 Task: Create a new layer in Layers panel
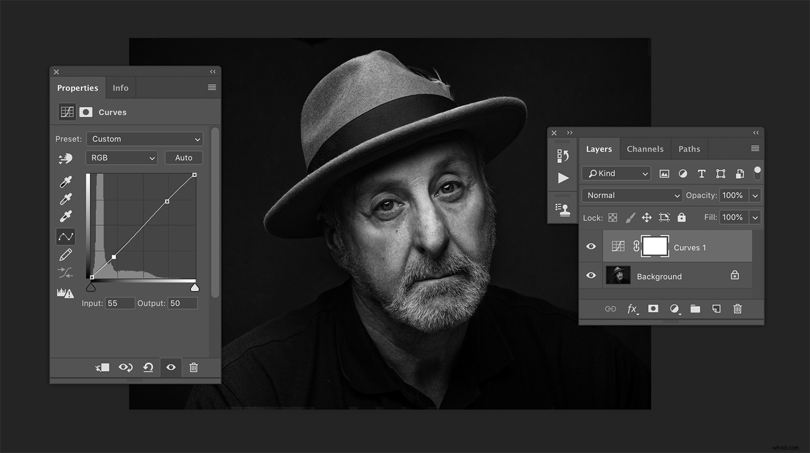pyautogui.click(x=717, y=309)
